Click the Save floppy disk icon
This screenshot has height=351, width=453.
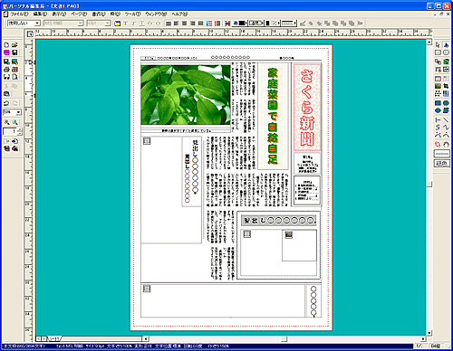tap(14, 52)
